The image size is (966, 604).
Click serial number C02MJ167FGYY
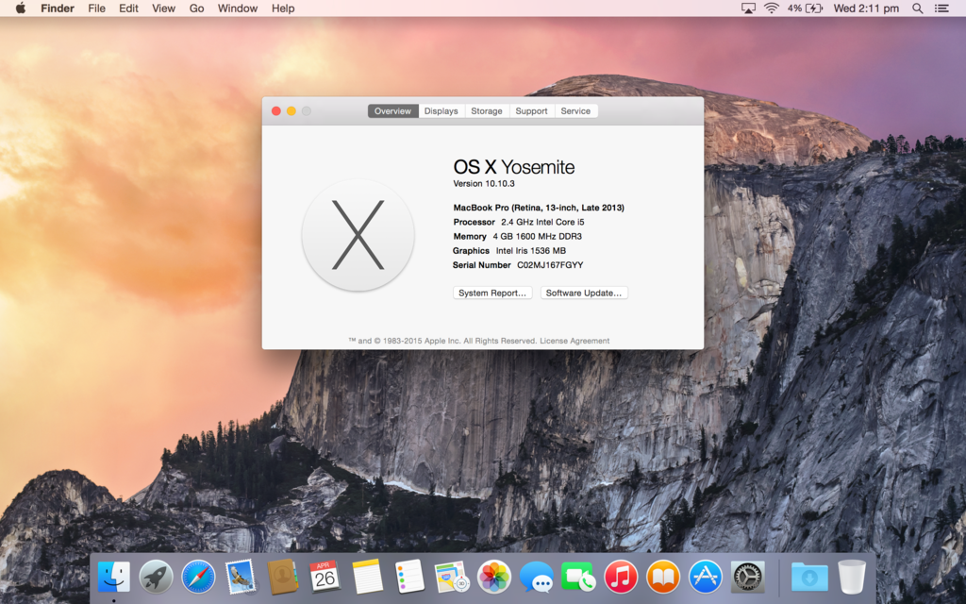550,265
